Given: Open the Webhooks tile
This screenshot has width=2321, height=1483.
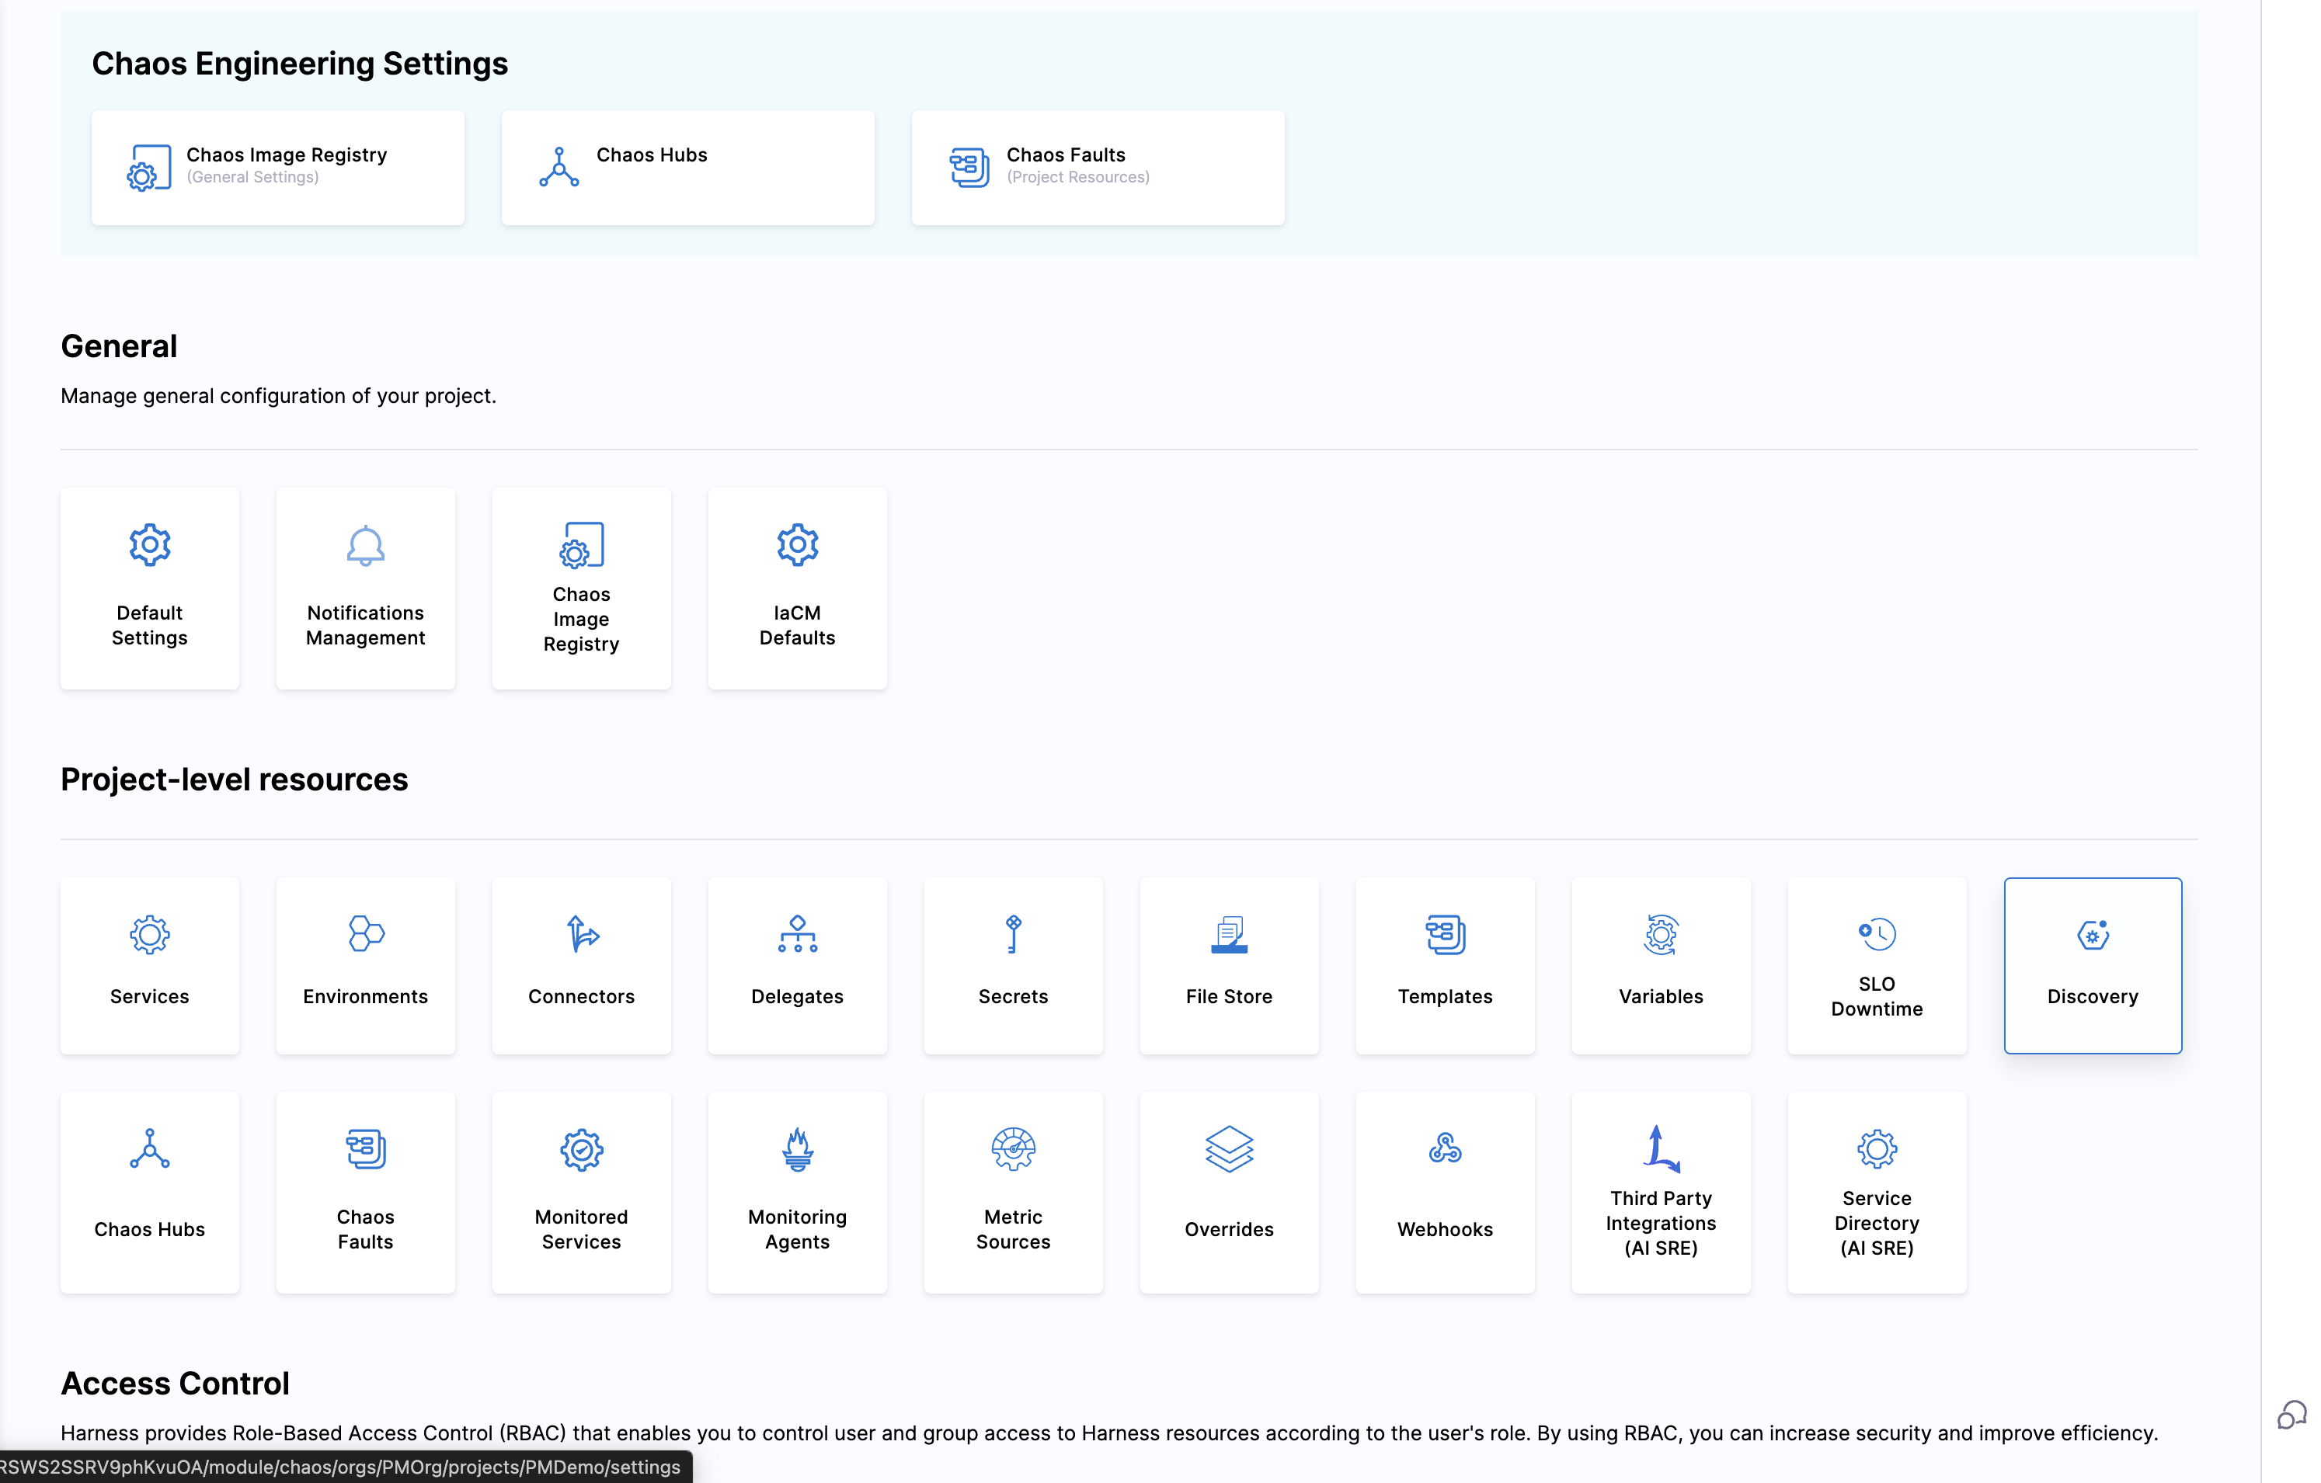Looking at the screenshot, I should pos(1445,1192).
